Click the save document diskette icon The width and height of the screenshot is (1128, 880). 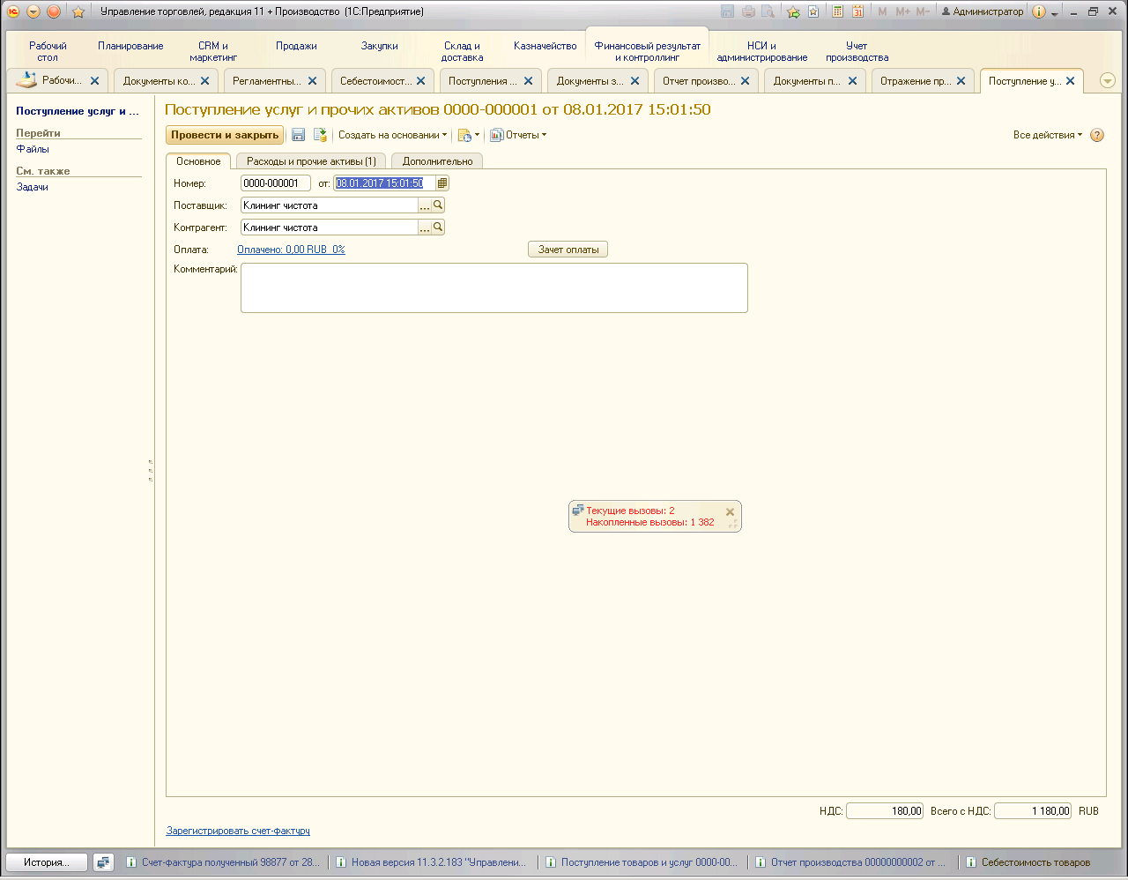coord(299,135)
